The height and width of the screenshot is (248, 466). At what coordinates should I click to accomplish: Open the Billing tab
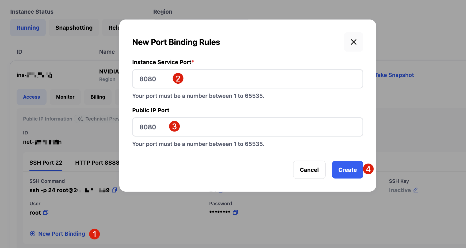coord(98,97)
